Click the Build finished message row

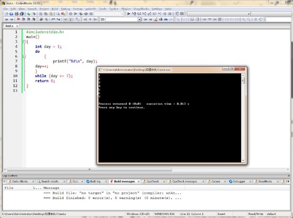[x=112, y=198]
